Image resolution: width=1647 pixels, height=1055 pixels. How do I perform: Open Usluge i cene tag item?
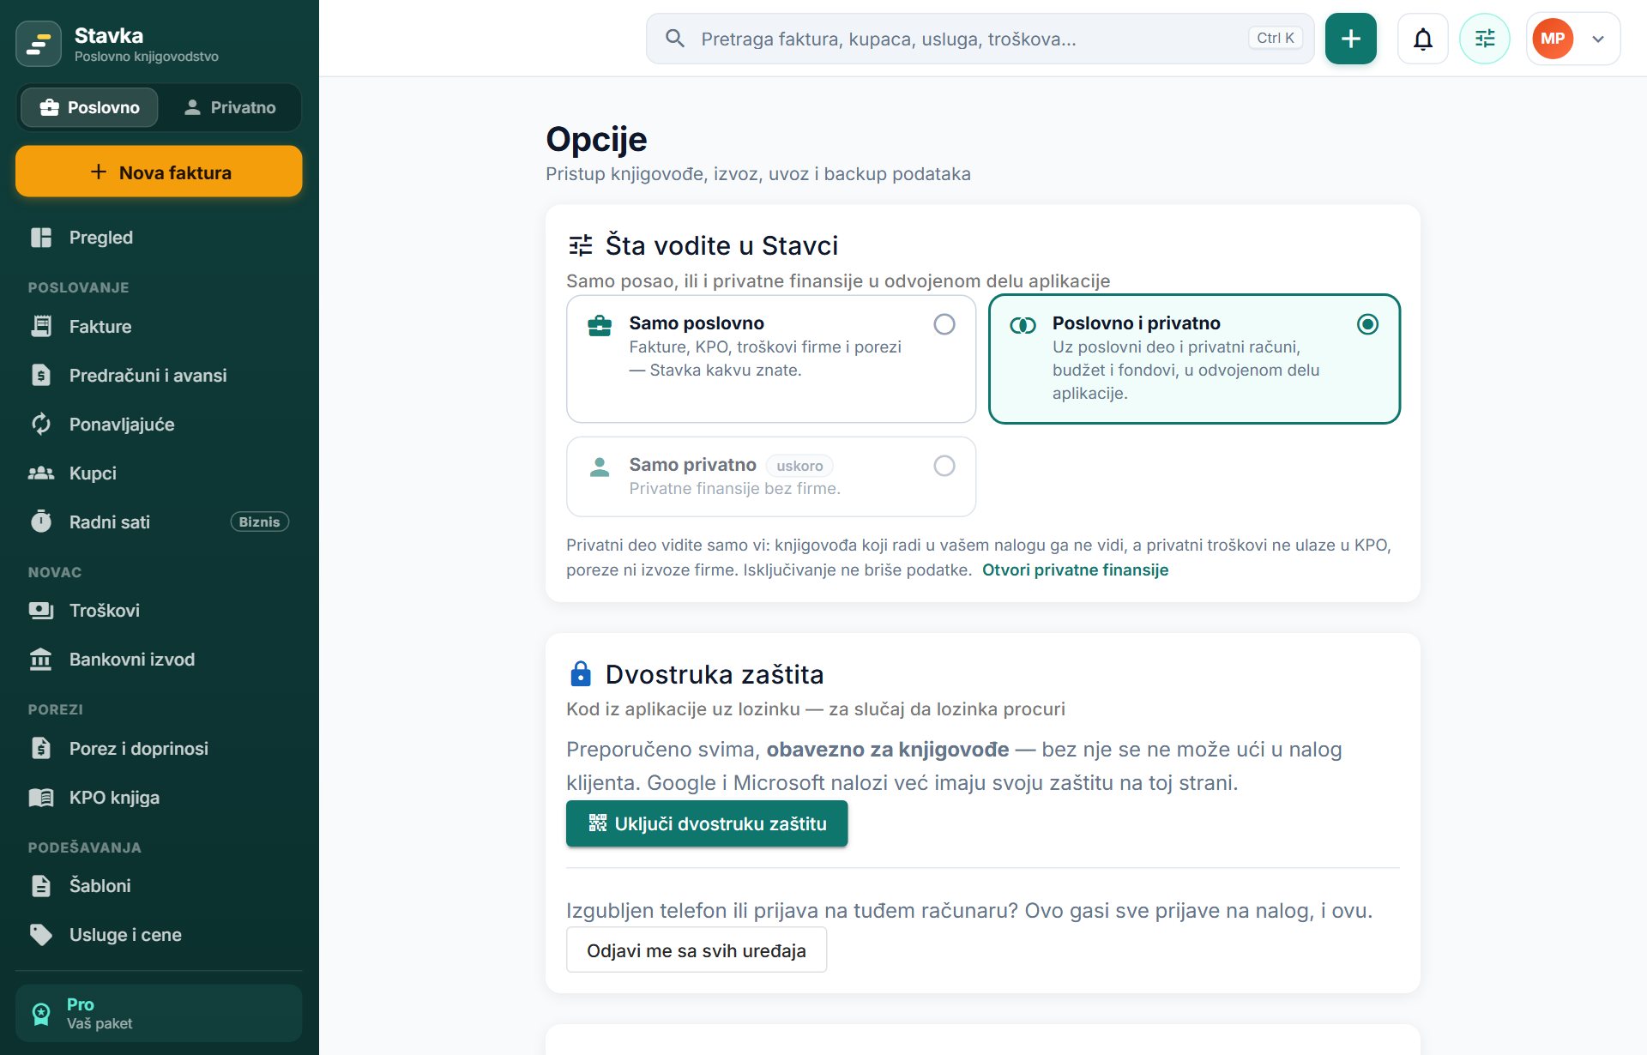[159, 934]
